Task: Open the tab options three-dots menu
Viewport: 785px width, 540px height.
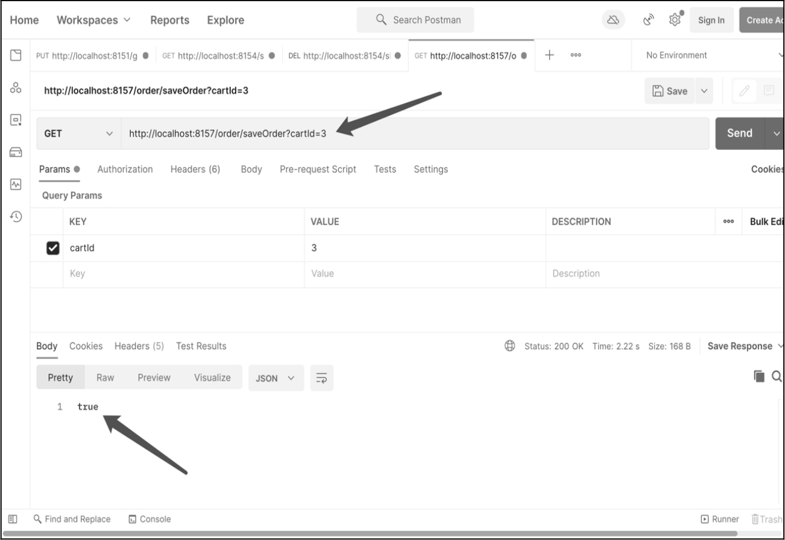Action: tap(575, 55)
